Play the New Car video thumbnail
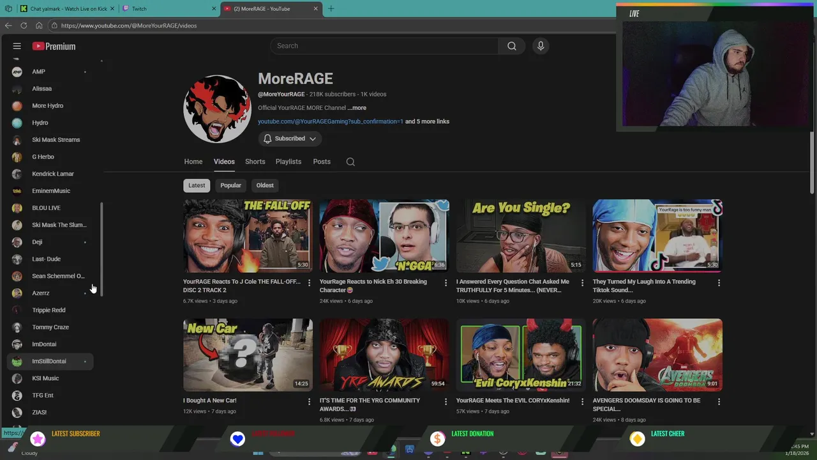Screen dimensions: 817x460 point(248,355)
